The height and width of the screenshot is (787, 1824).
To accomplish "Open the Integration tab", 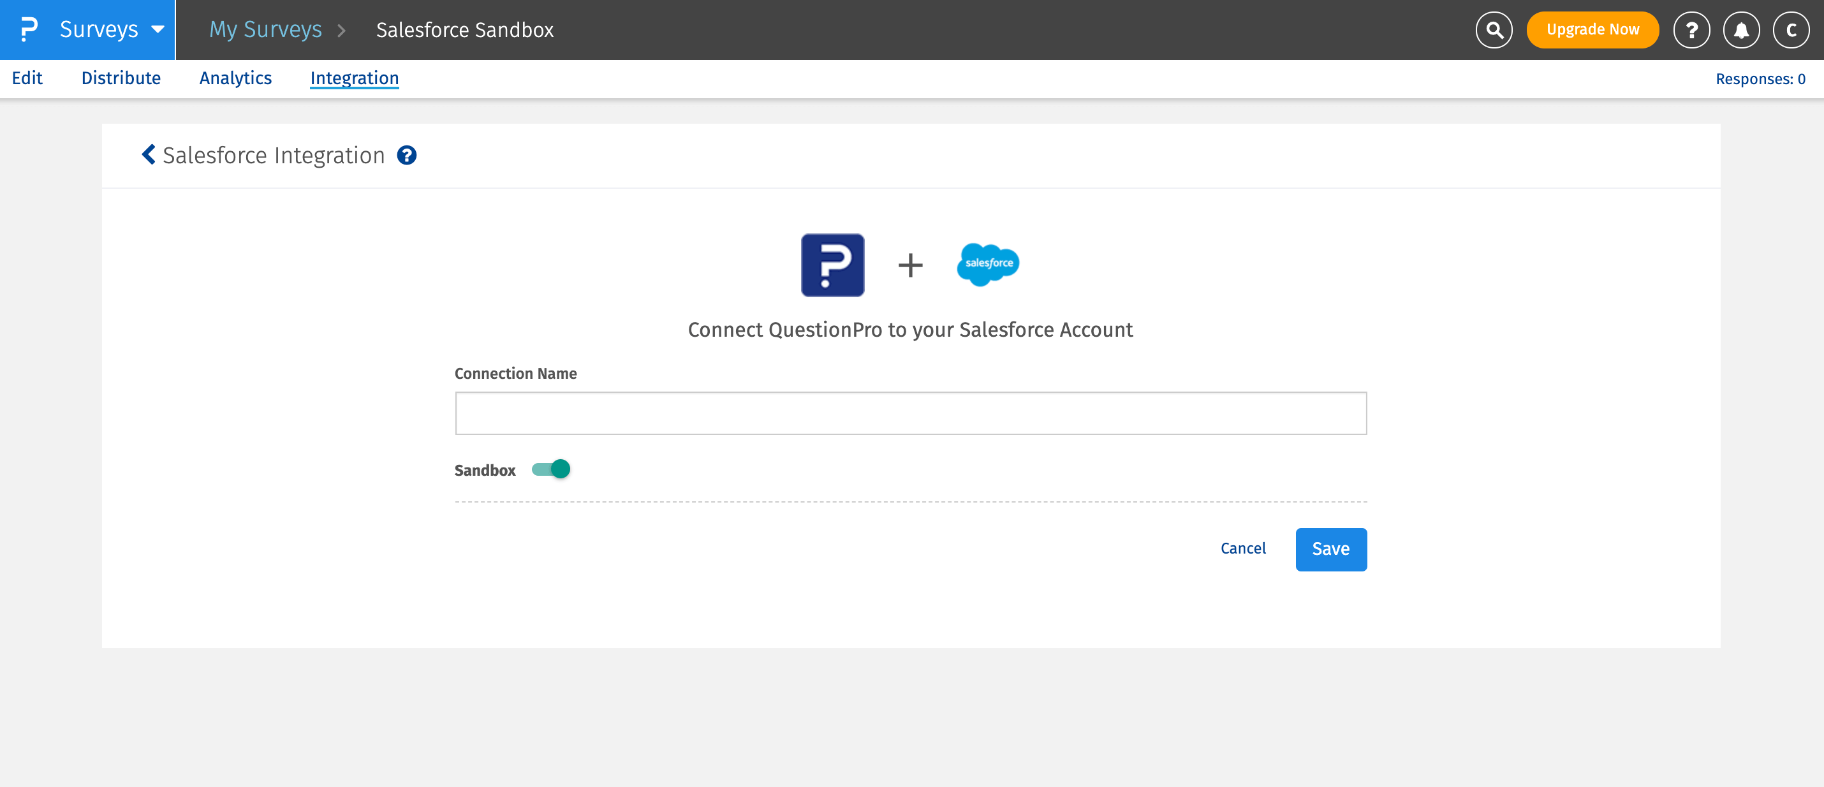I will click(x=354, y=78).
